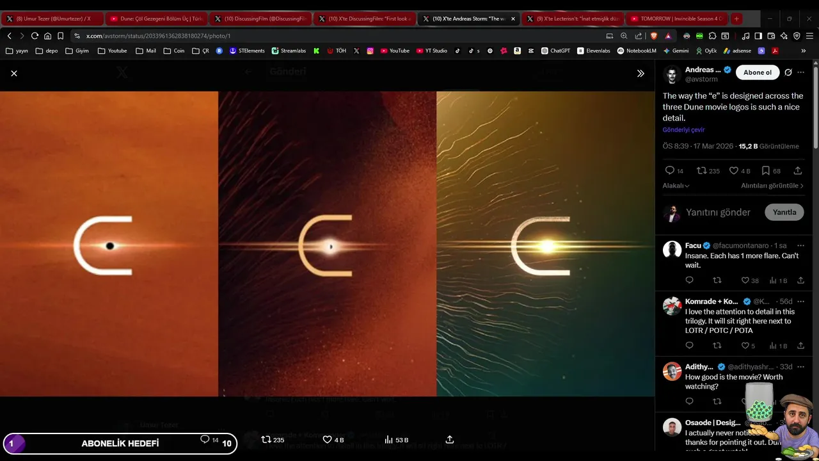Open more options on Andreas's post
The width and height of the screenshot is (819, 461).
pos(801,72)
